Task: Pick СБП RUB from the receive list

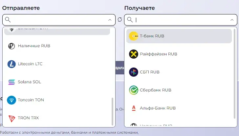Action: [x=179, y=72]
